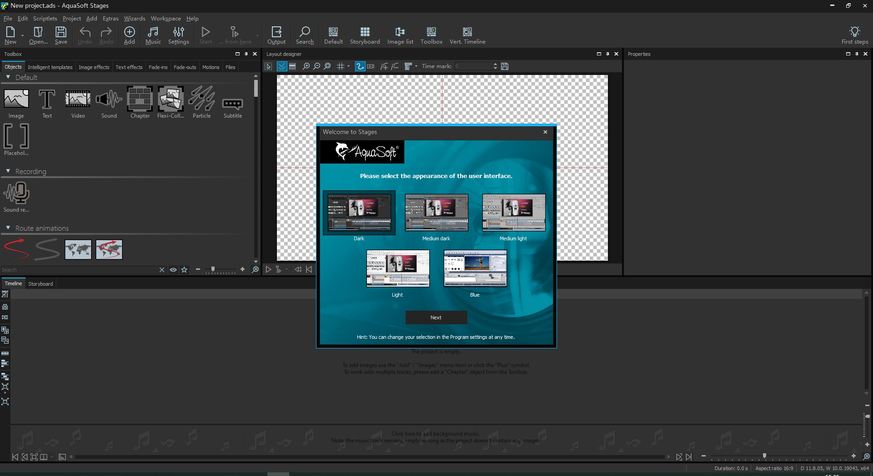Click zoom out icon in Layout designer

pyautogui.click(x=316, y=66)
